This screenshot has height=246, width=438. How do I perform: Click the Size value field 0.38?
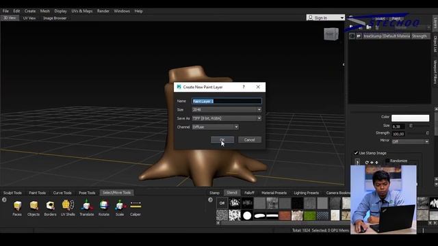pyautogui.click(x=398, y=126)
